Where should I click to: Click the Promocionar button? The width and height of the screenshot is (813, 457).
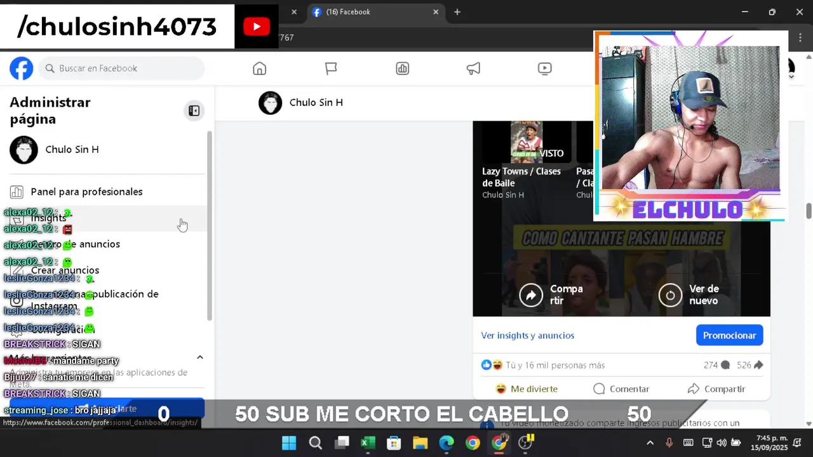click(729, 335)
